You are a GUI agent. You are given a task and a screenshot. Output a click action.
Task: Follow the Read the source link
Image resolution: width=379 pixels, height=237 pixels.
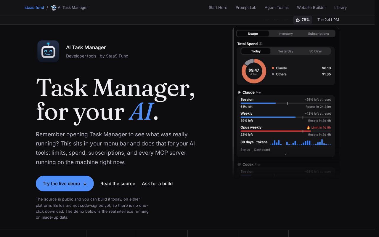coord(118,184)
